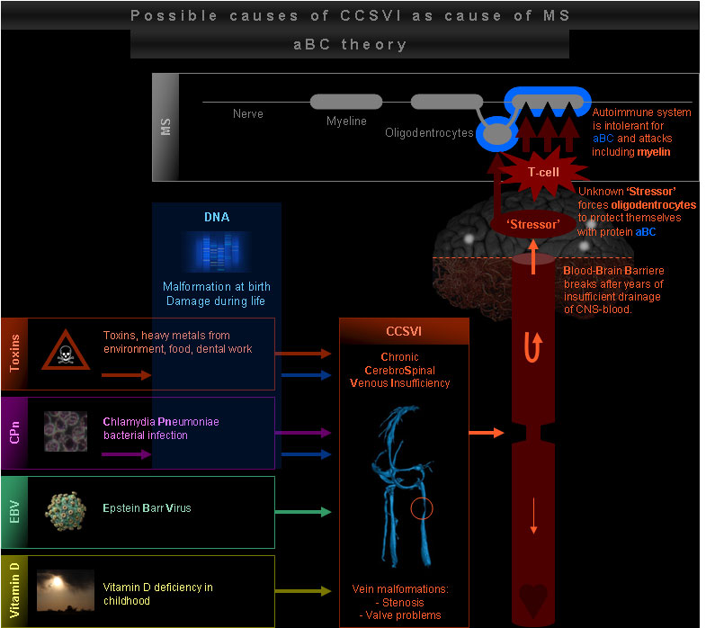Select the CPn vertical side tab
The height and width of the screenshot is (628, 706).
tap(13, 433)
